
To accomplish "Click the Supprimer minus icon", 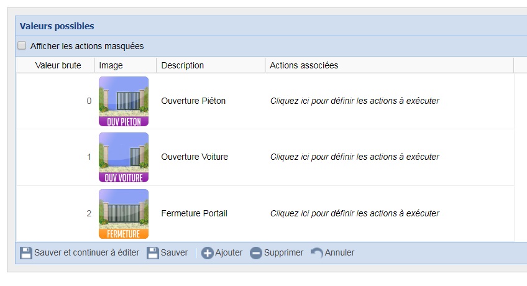I will (256, 253).
